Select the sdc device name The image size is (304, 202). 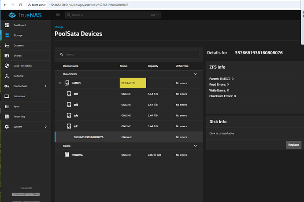(x=76, y=94)
